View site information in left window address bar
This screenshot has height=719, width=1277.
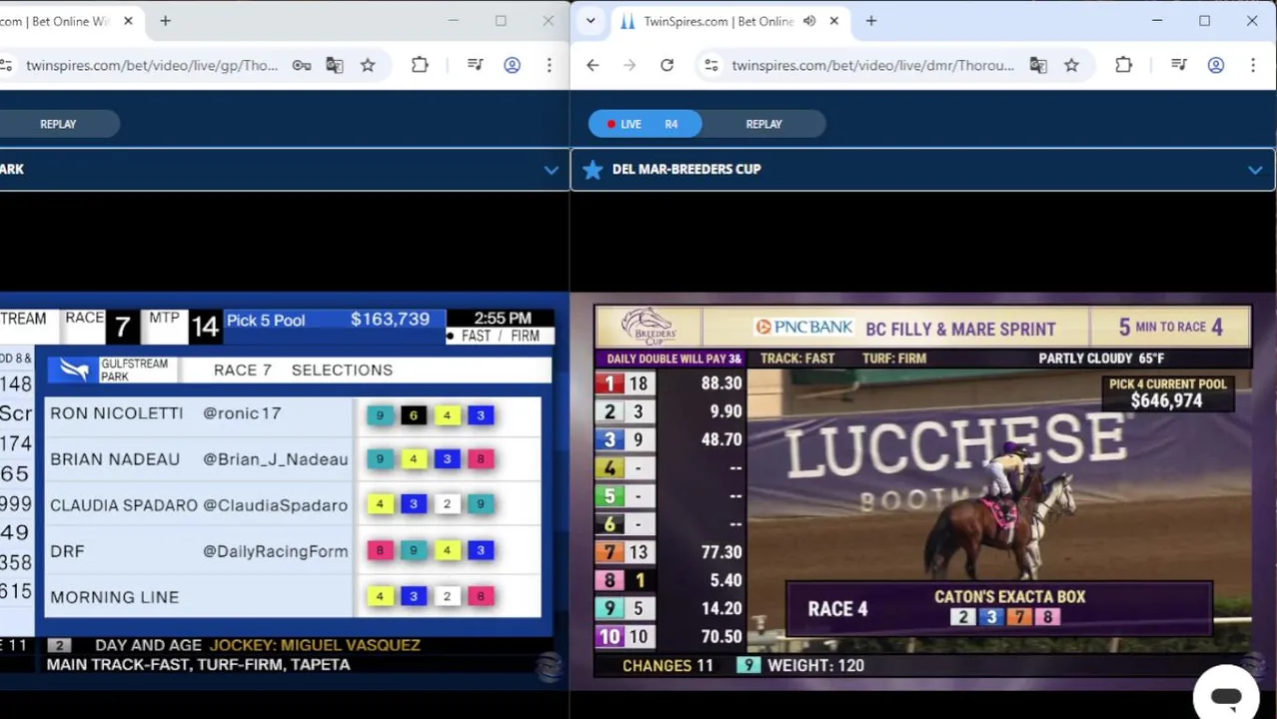[6, 66]
